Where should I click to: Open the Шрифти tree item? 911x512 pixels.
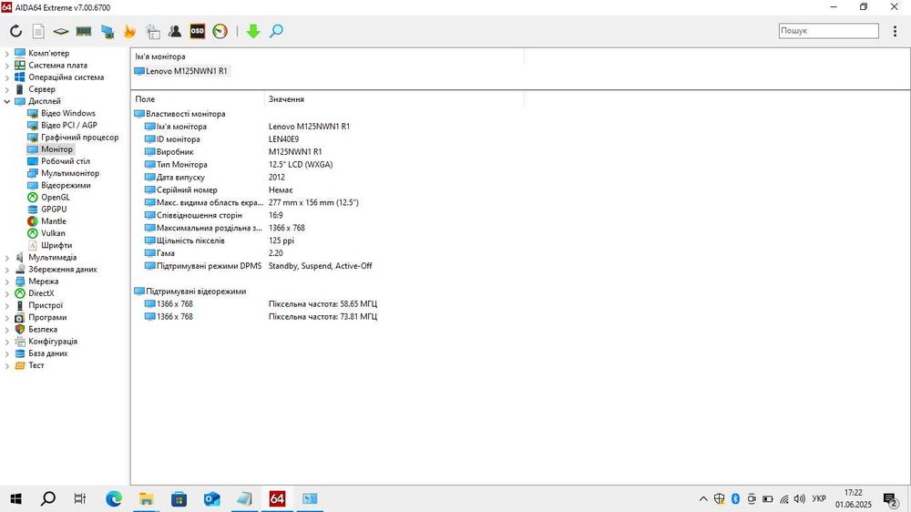(x=56, y=245)
